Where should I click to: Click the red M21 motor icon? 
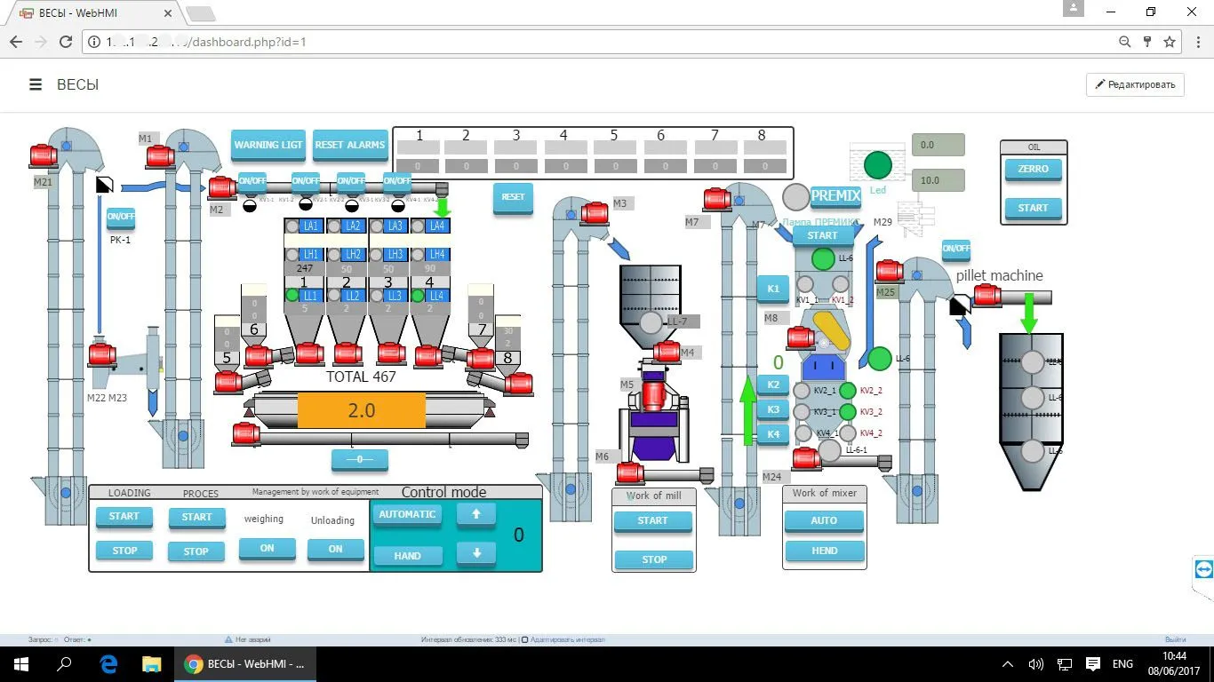43,155
